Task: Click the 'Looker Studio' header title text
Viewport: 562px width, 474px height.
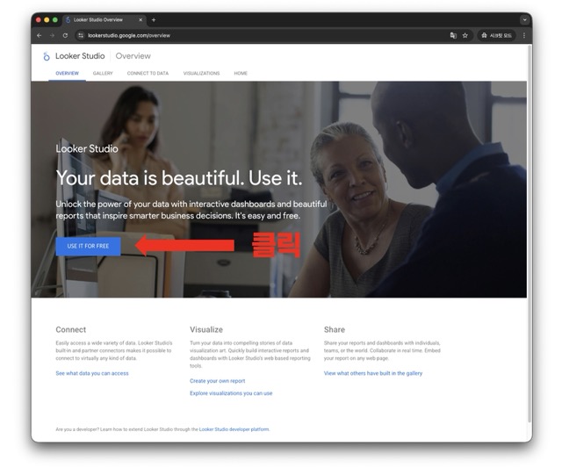Action: coord(80,56)
